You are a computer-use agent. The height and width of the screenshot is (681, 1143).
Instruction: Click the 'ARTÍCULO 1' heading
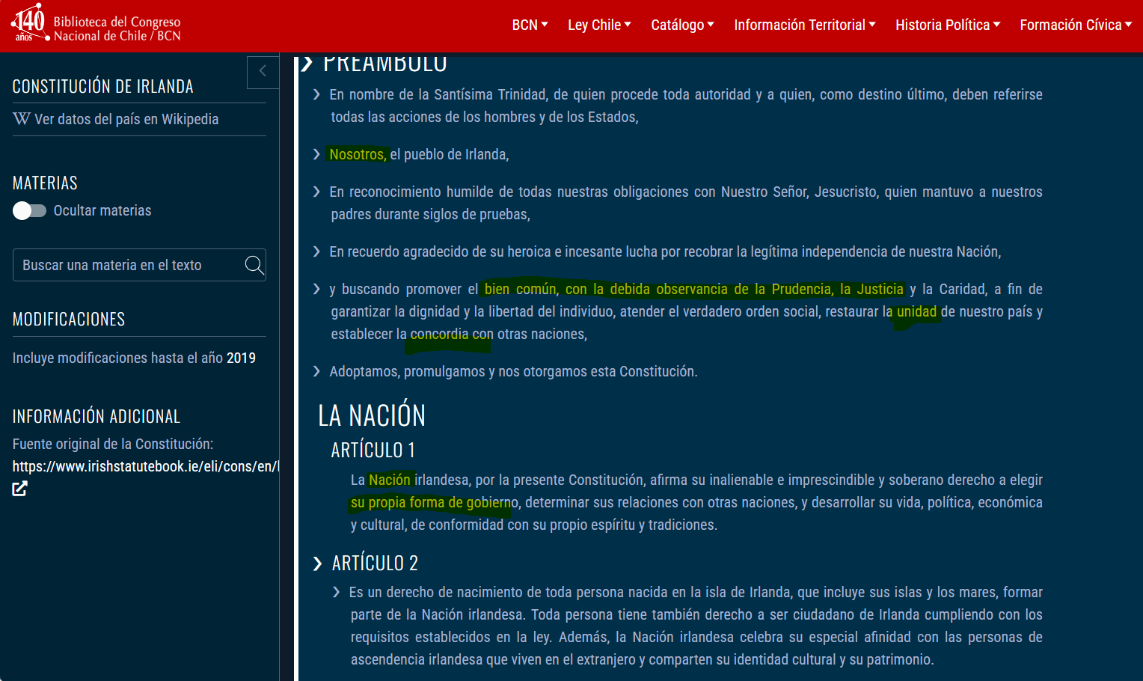point(373,450)
